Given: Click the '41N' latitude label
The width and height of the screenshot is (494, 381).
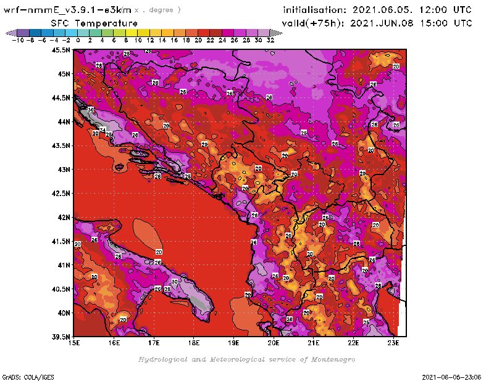Looking at the screenshot, I should (x=64, y=265).
